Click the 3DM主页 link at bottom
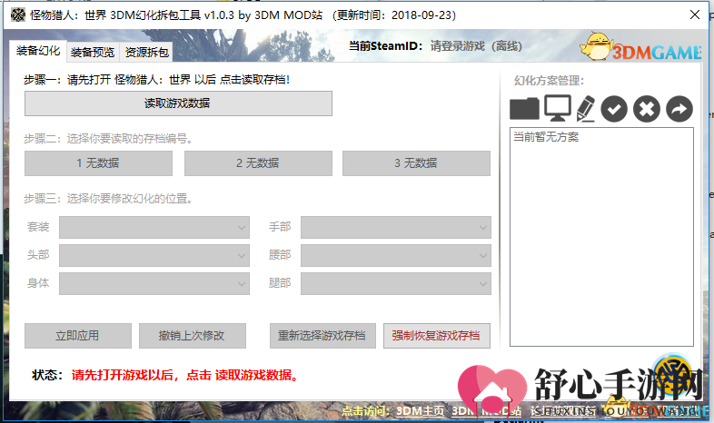 (420, 411)
